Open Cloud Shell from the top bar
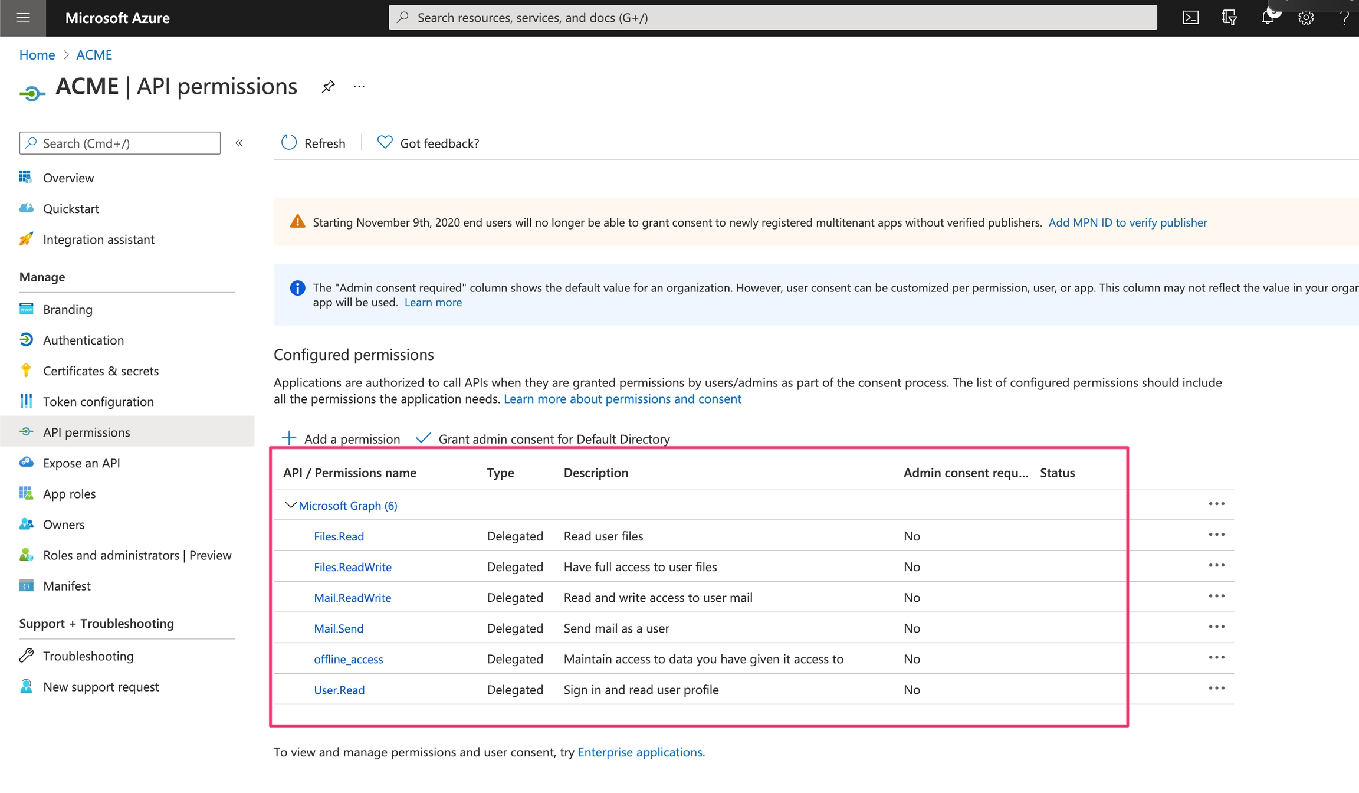 tap(1190, 18)
